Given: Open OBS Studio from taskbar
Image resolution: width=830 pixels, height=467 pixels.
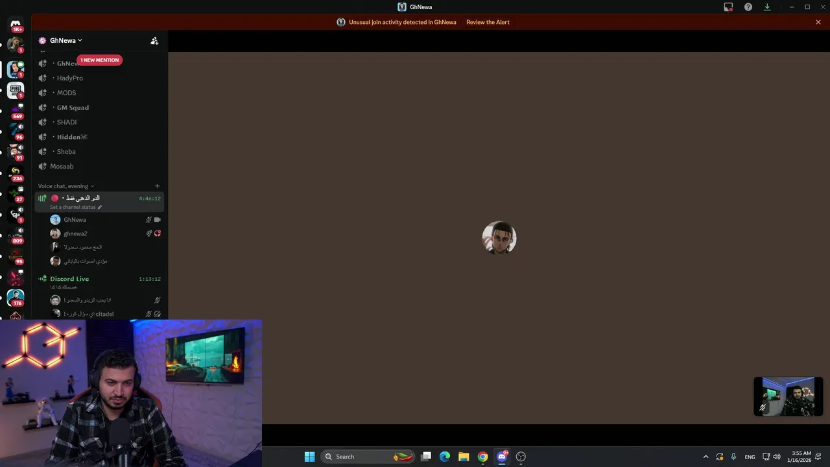Looking at the screenshot, I should coord(521,457).
